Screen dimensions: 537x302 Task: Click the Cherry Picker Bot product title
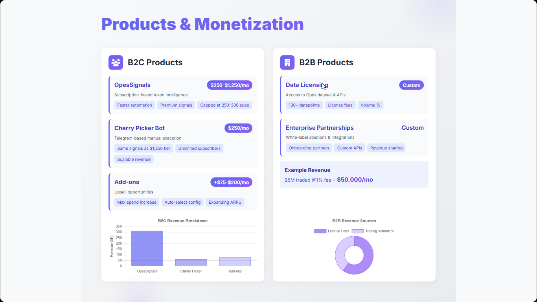[140, 128]
